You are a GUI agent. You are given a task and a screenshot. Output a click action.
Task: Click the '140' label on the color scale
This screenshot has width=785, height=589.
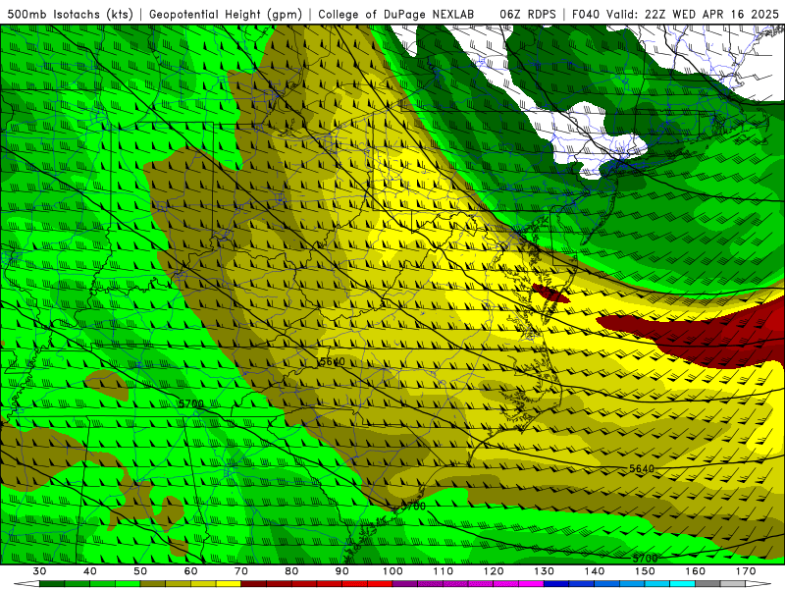pyautogui.click(x=595, y=571)
